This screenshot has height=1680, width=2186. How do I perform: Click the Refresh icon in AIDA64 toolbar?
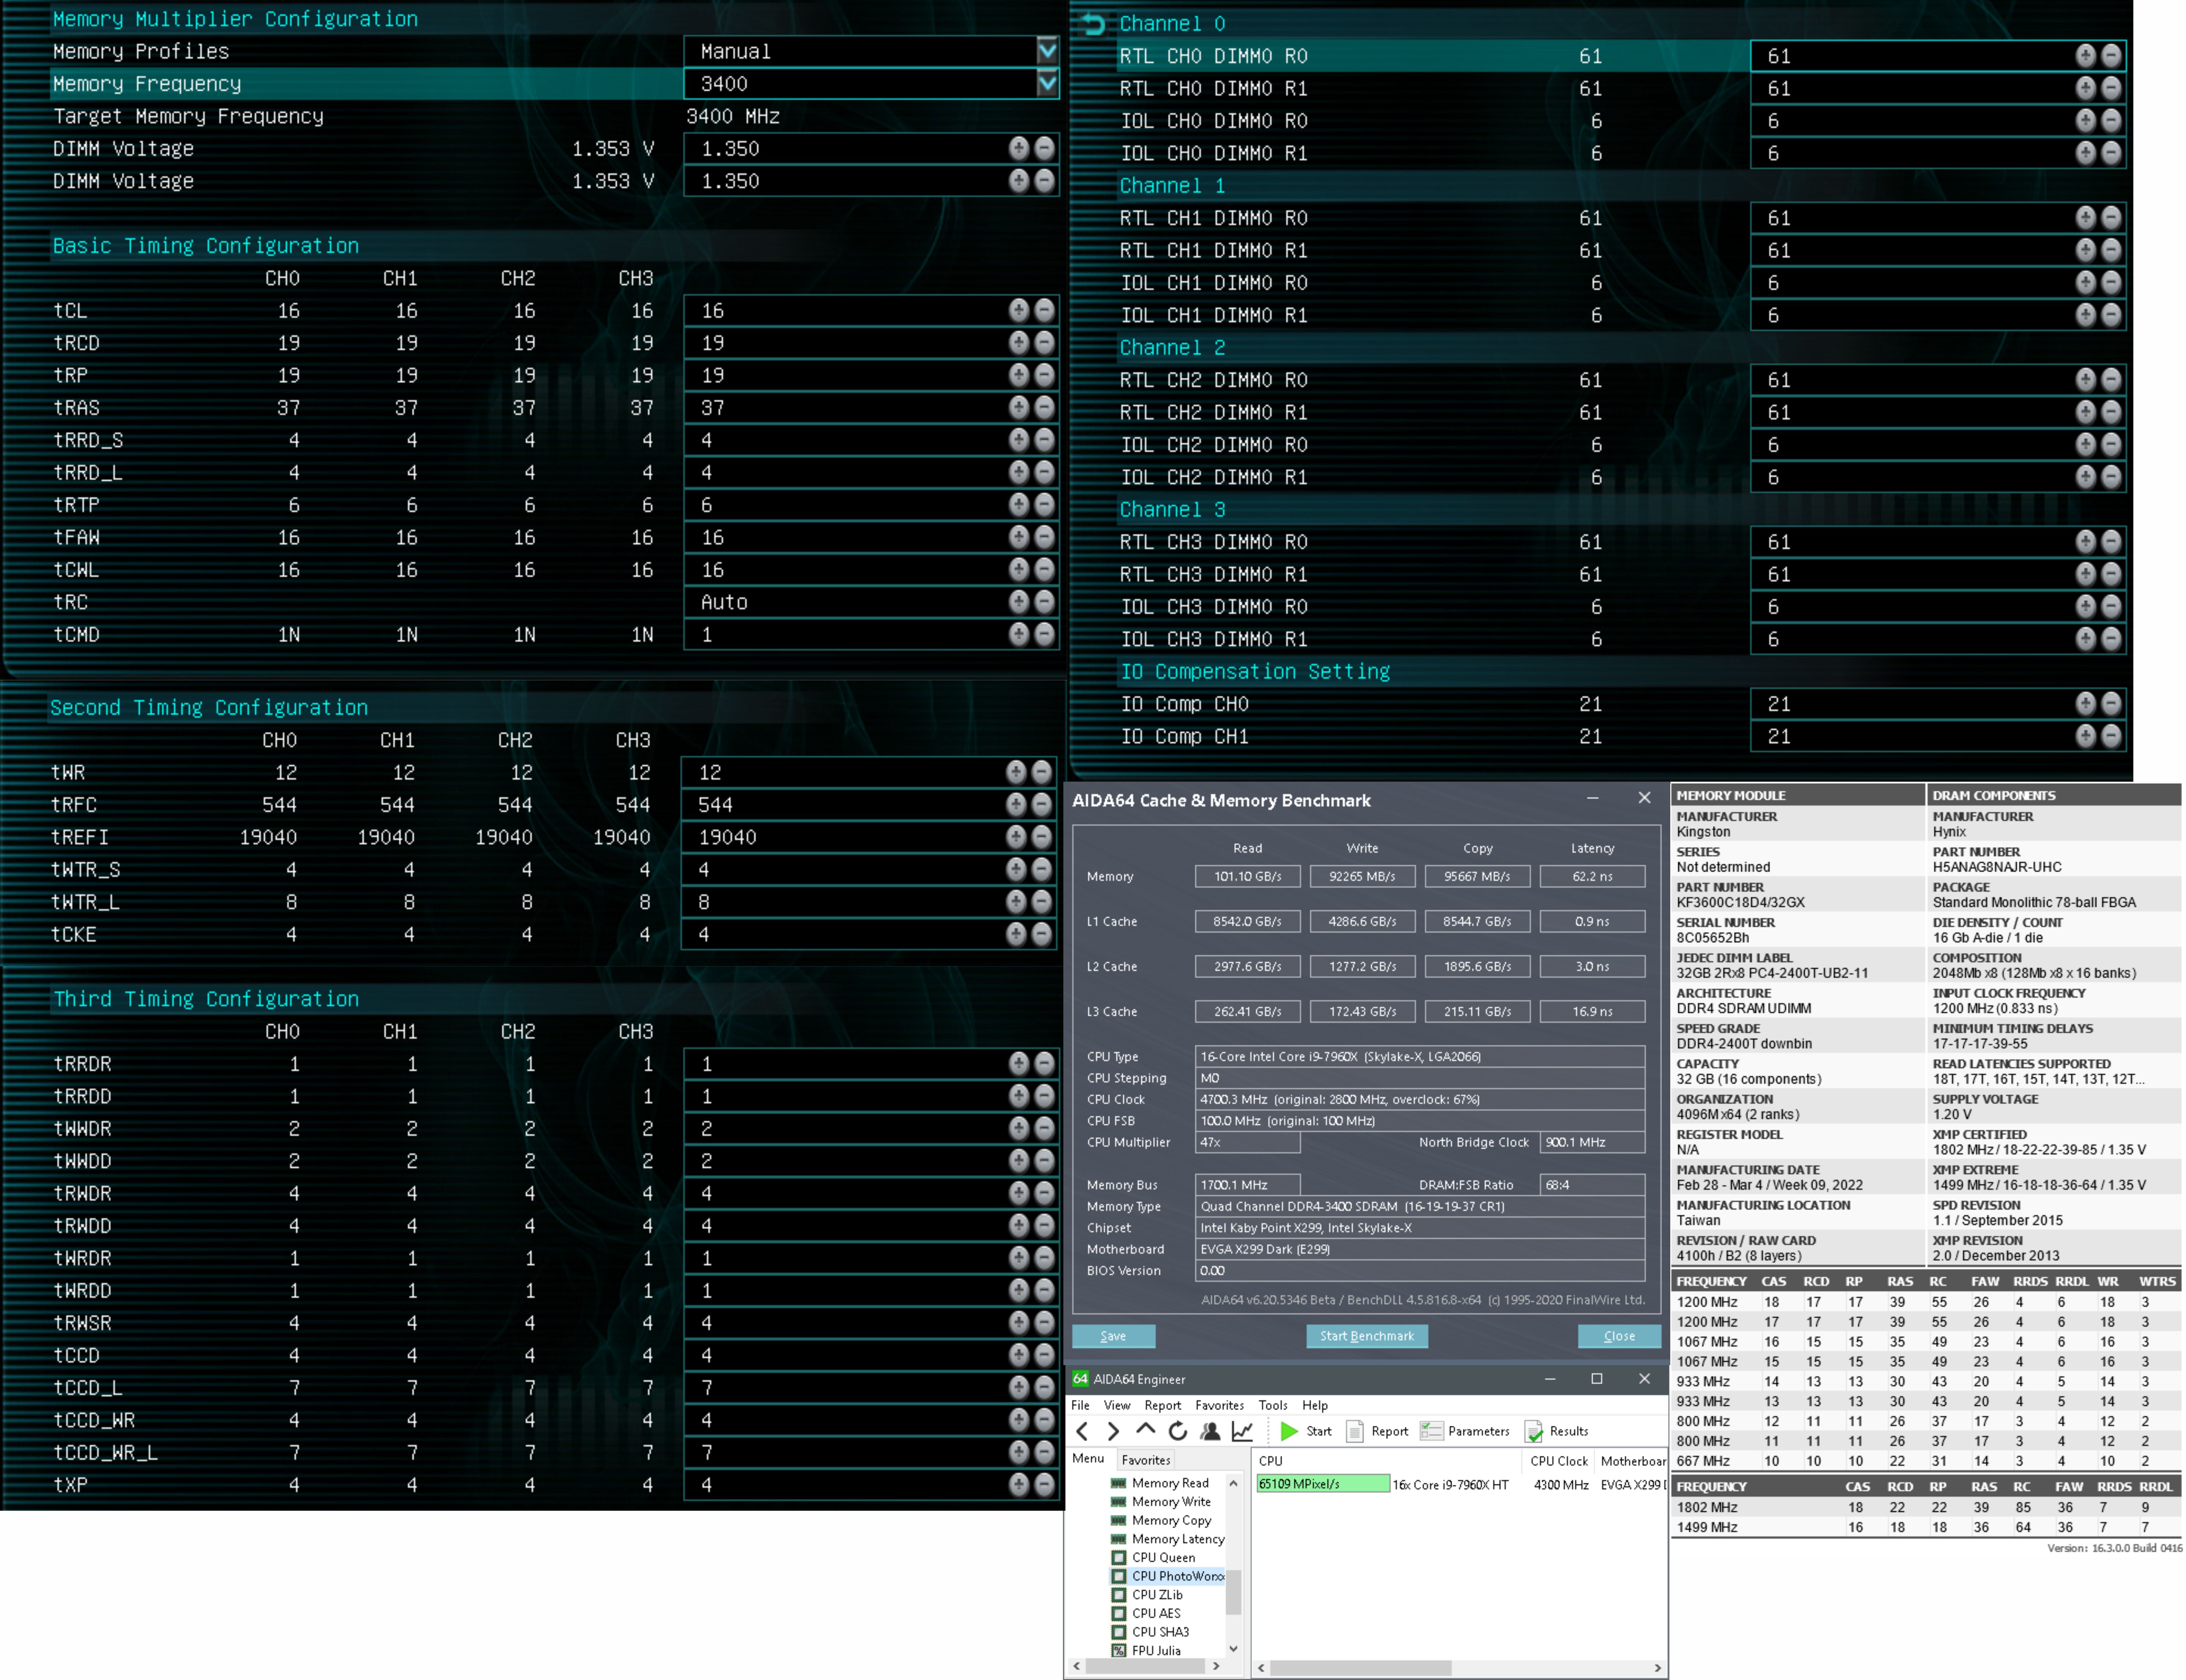tap(1177, 1431)
